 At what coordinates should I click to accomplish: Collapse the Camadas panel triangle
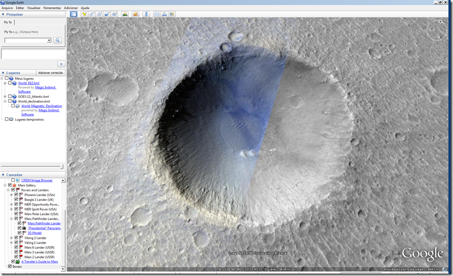click(3, 175)
